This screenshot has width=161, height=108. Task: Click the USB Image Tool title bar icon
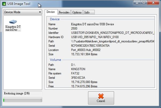click(4, 4)
